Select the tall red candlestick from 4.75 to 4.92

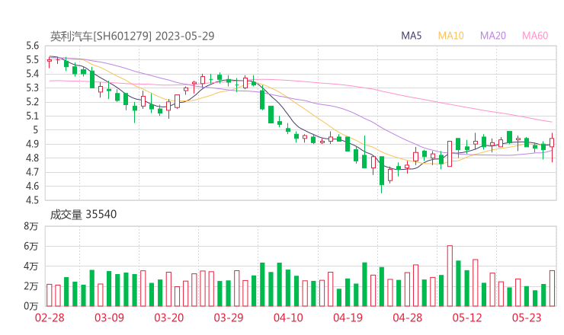click(450, 154)
